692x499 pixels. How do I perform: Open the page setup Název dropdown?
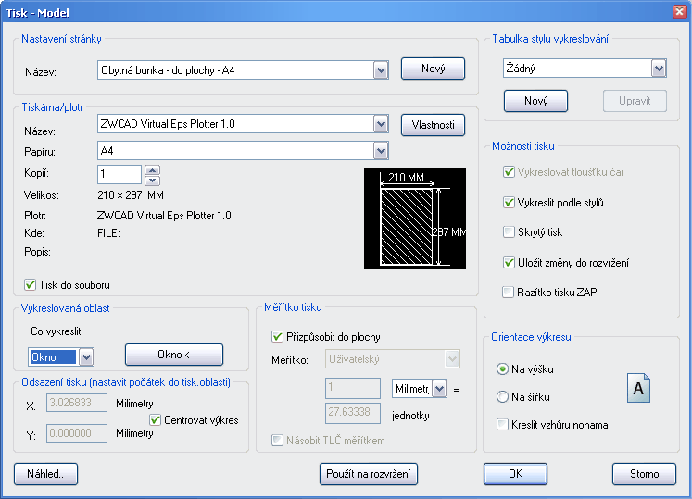pyautogui.click(x=380, y=69)
